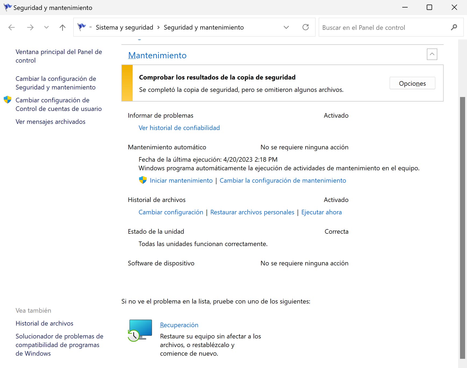Viewport: 467px width, 368px height.
Task: Open Ver mensajes archivados
Action: (50, 122)
